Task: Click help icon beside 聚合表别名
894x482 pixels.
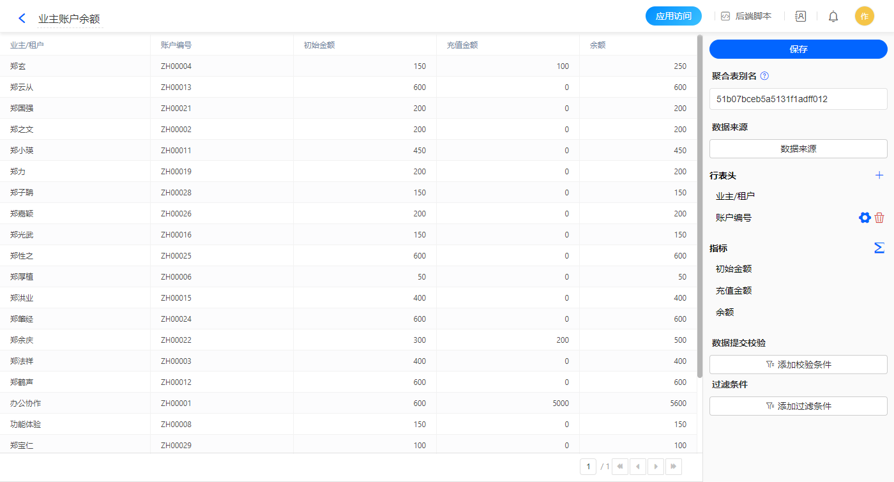Action: click(764, 76)
